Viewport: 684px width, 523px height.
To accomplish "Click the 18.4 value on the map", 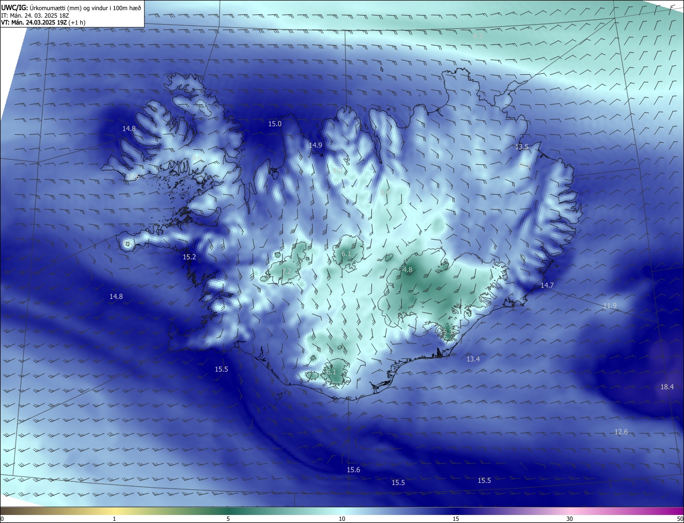I will [667, 387].
